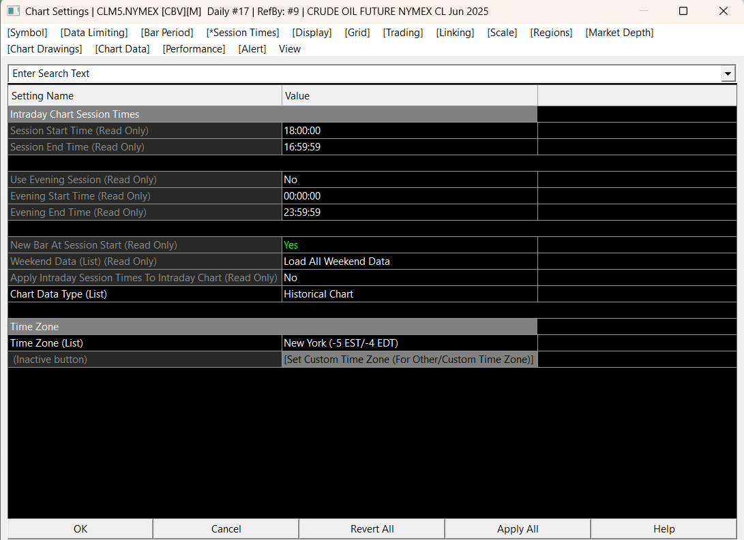Viewport: 744px width, 540px height.
Task: Select the Session End Time (Read Only) label
Action: [x=145, y=147]
